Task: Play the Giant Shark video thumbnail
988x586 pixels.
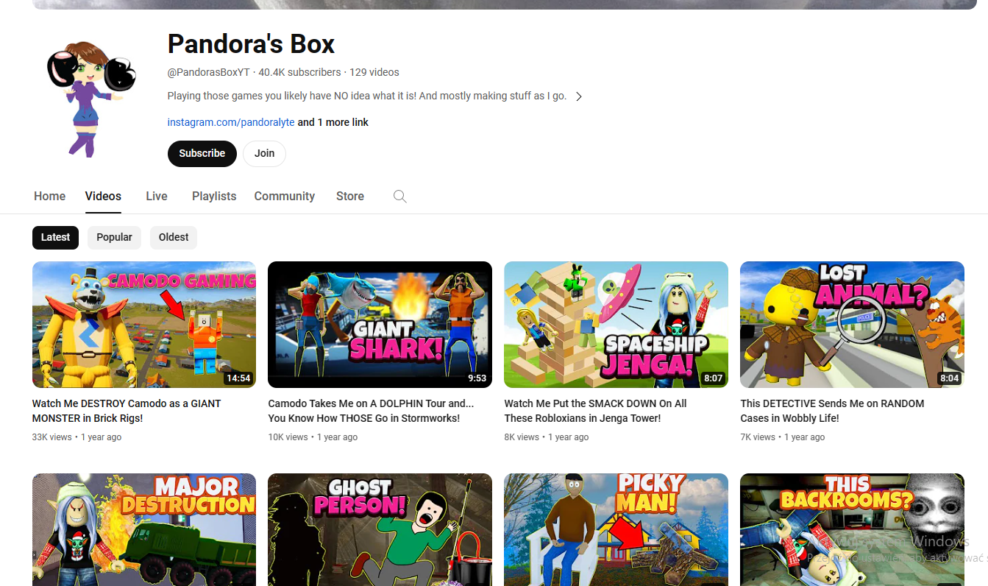Action: 380,325
